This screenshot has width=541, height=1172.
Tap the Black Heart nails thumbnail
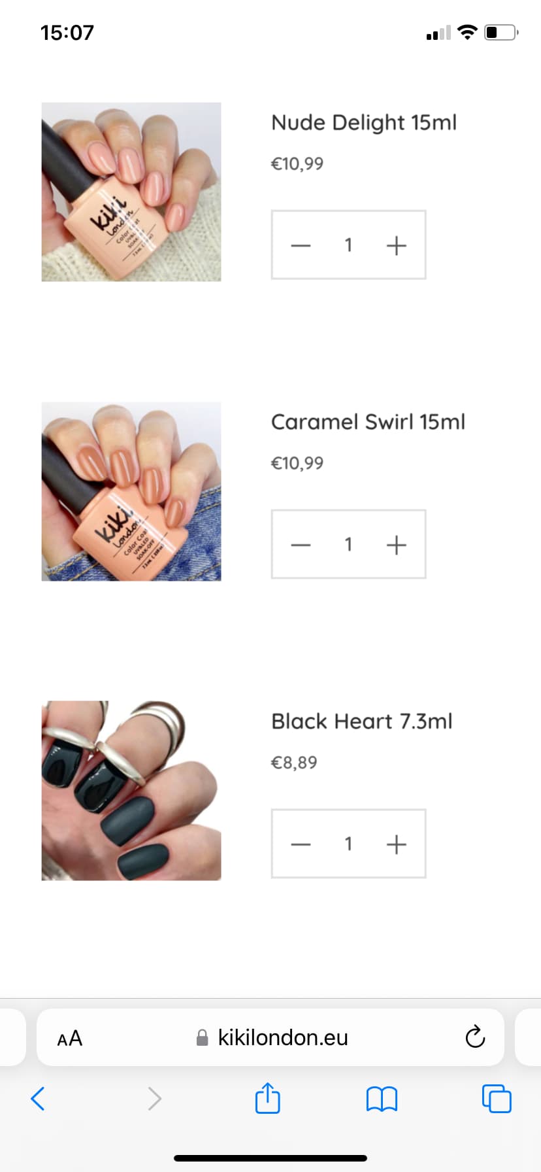(x=131, y=791)
